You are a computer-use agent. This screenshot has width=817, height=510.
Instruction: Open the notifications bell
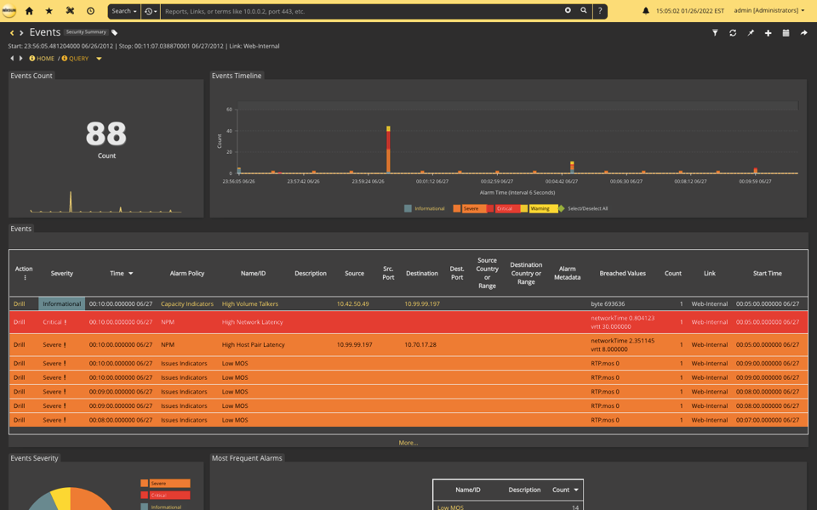646,11
